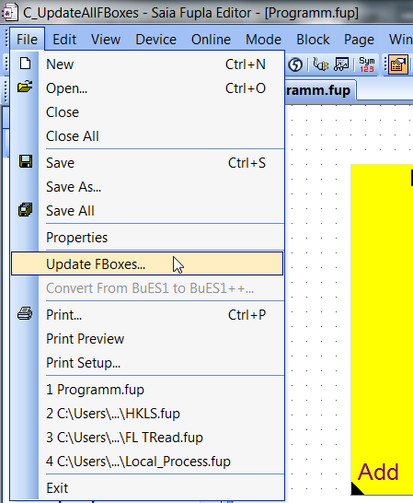Click the Sym 123 symbols toolbar icon
The width and height of the screenshot is (413, 503).
(x=367, y=64)
